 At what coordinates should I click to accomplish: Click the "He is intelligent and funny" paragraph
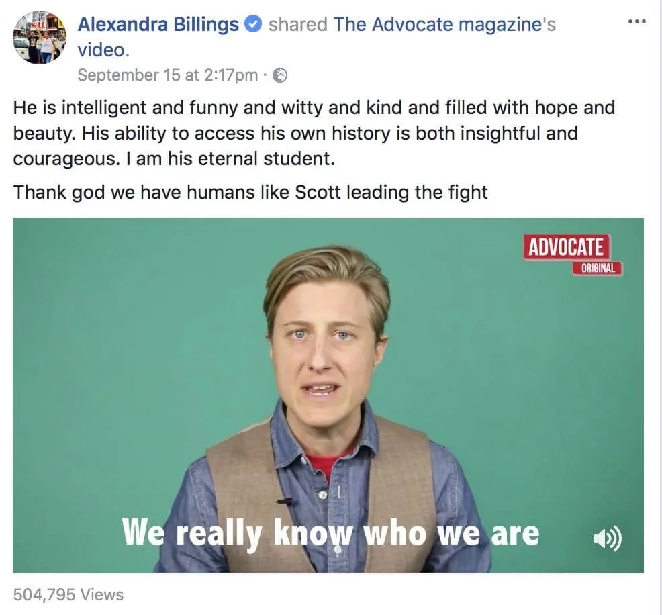pos(314,134)
